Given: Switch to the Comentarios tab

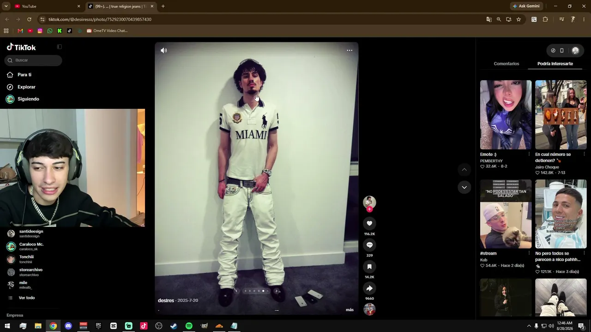Looking at the screenshot, I should click(507, 64).
